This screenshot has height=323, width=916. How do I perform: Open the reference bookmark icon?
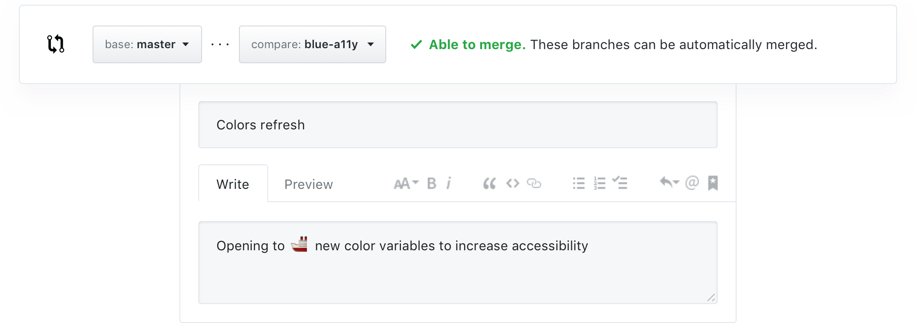point(713,183)
